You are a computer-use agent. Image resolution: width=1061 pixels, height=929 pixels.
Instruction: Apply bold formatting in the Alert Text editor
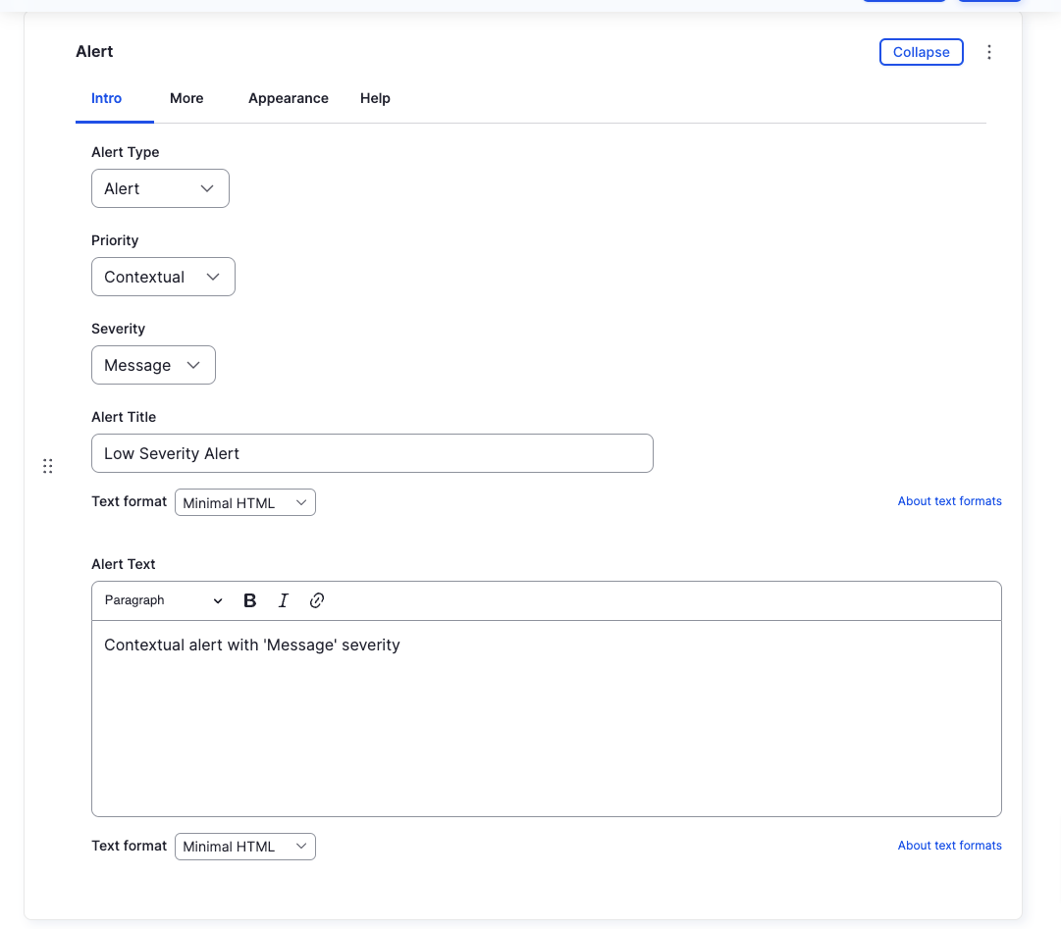pos(249,599)
